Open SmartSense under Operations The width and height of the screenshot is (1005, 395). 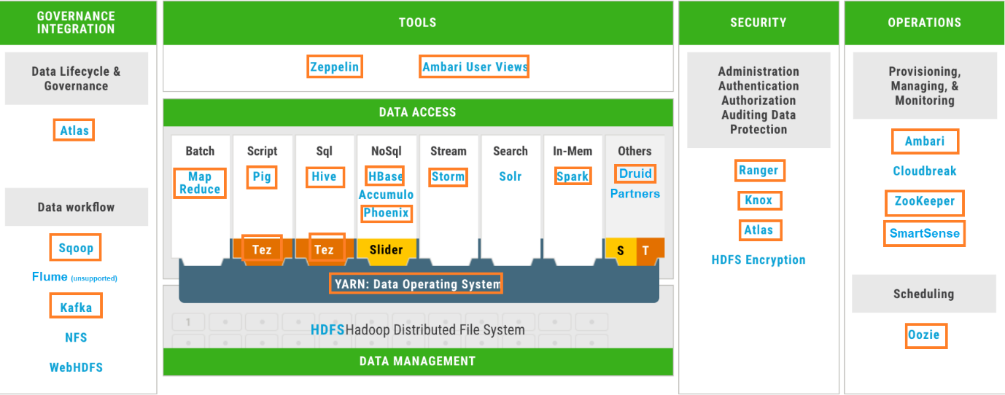925,234
